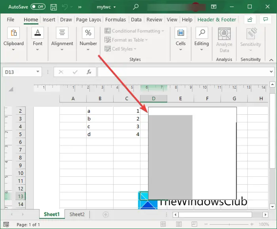Image resolution: width=277 pixels, height=229 pixels.
Task: Click the Enter checkmark formula button
Action: point(75,72)
